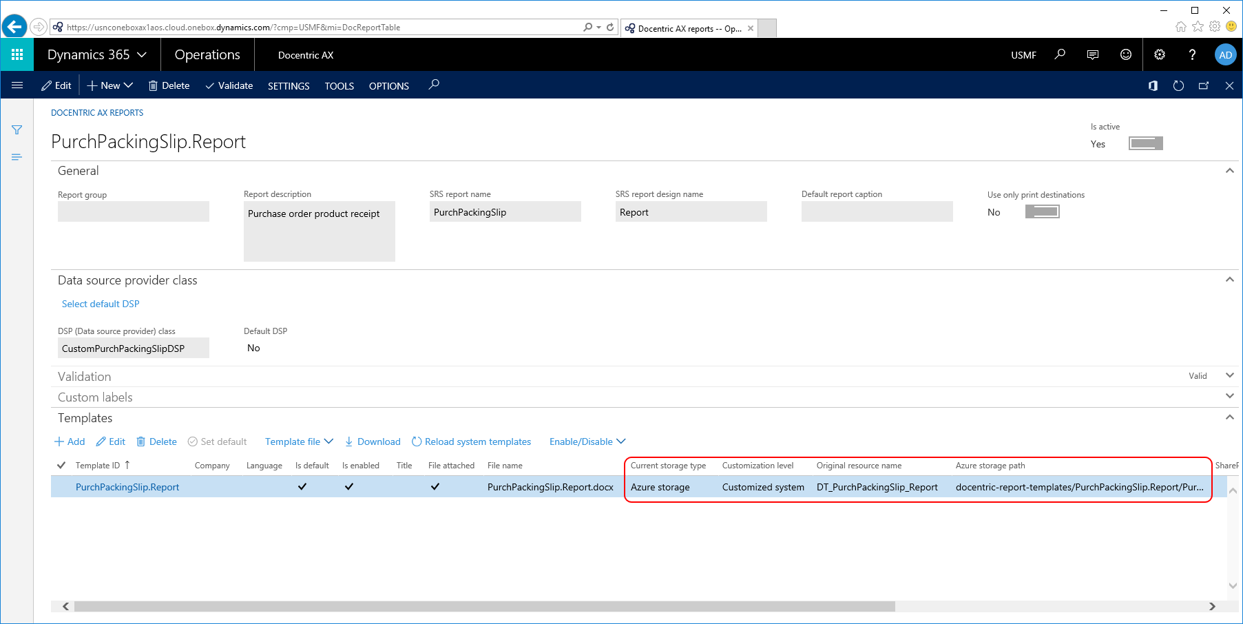Delete the selected template in Templates
The height and width of the screenshot is (624, 1243).
click(x=156, y=441)
